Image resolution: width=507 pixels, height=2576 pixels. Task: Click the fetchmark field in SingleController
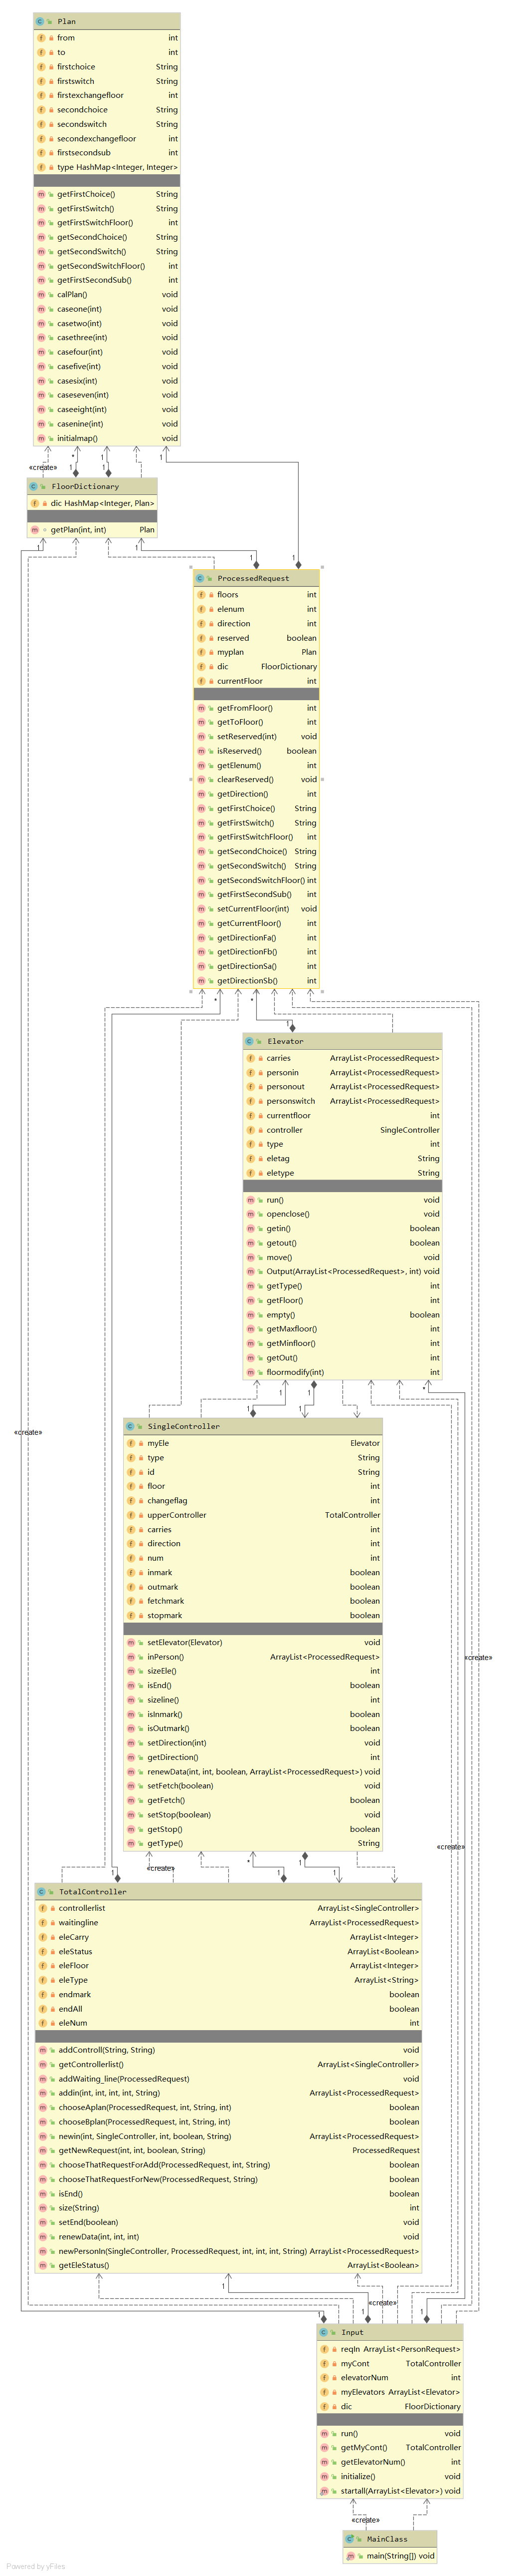tap(253, 1601)
